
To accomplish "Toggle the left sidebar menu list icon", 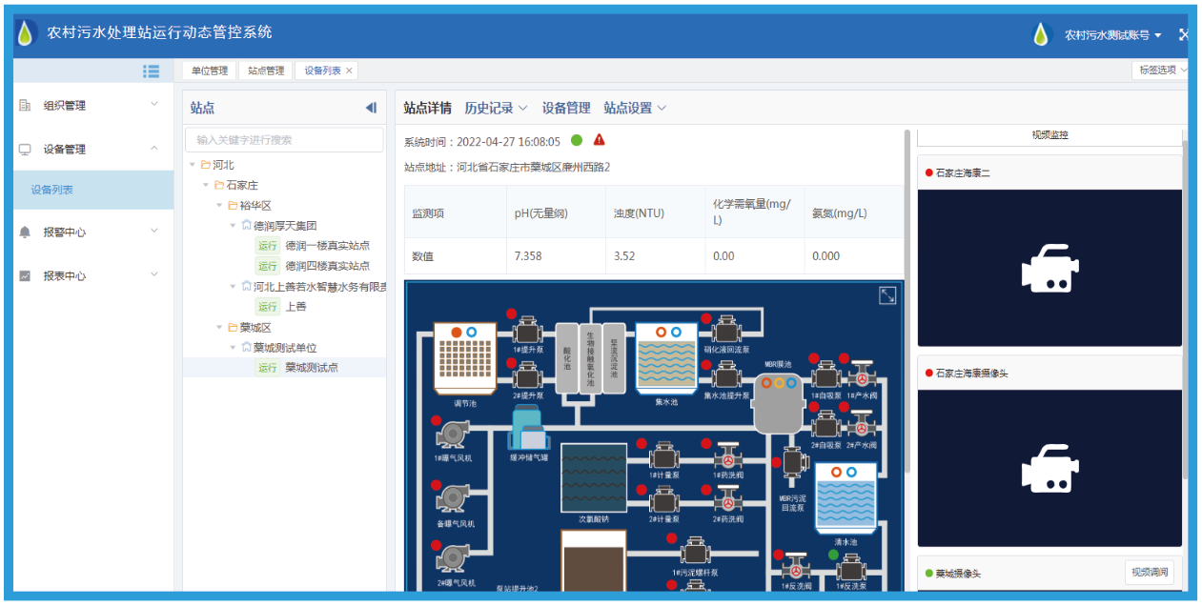I will tap(151, 71).
